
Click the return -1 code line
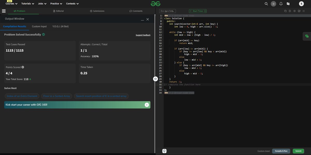[175, 82]
